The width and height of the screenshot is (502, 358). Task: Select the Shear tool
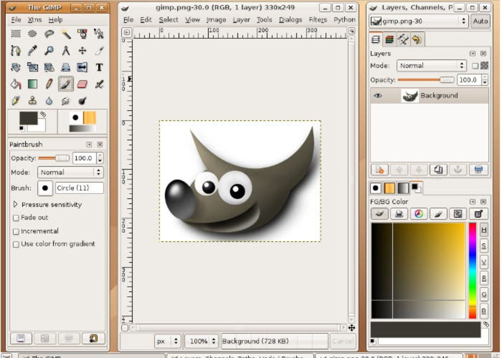click(x=49, y=67)
